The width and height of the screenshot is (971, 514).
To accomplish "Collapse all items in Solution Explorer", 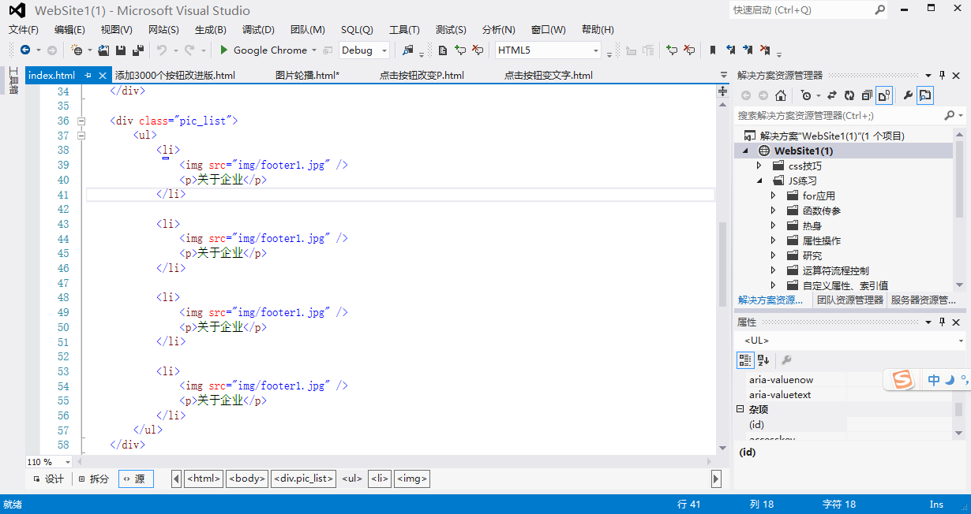I will 867,95.
